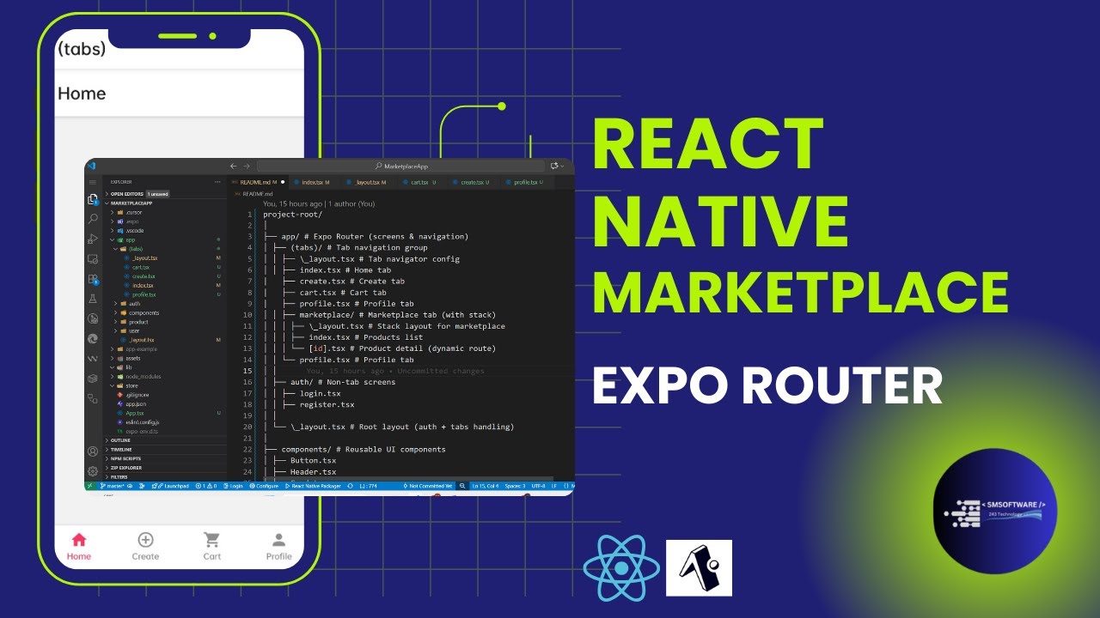This screenshot has width=1100, height=618.
Task: Open the Manage gear in the activity bar
Action: [x=93, y=471]
